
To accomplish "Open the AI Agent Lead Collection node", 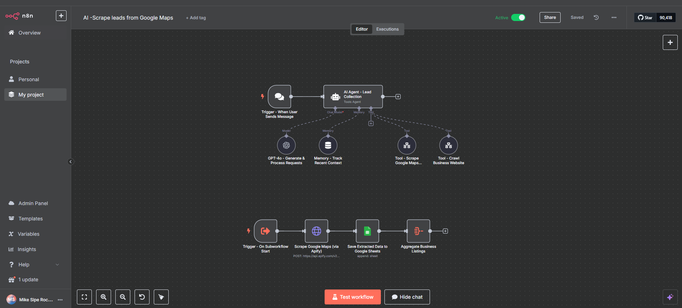I will (x=353, y=96).
